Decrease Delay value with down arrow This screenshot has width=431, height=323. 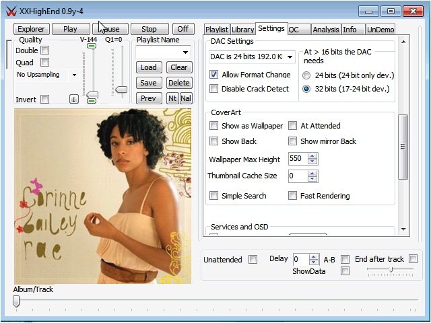click(314, 262)
